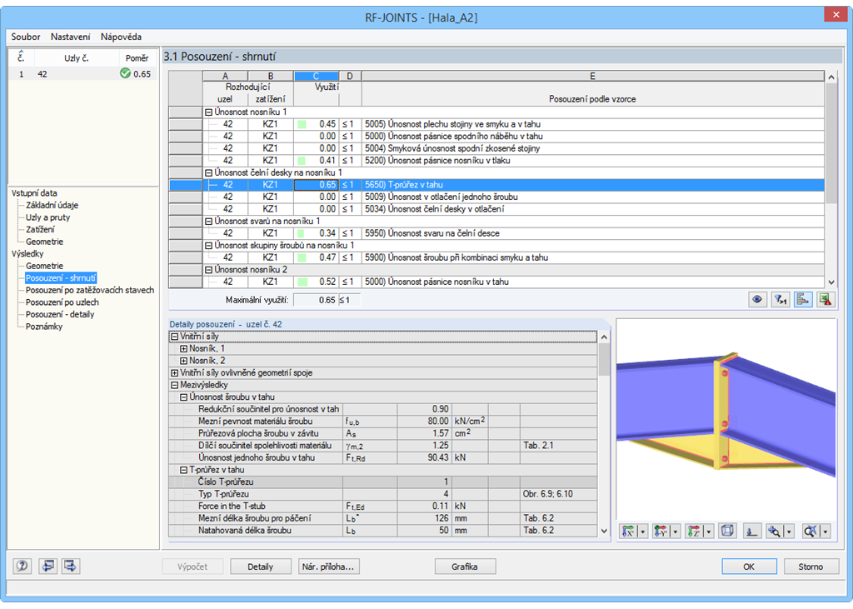Click the view in X direction icon

[628, 532]
